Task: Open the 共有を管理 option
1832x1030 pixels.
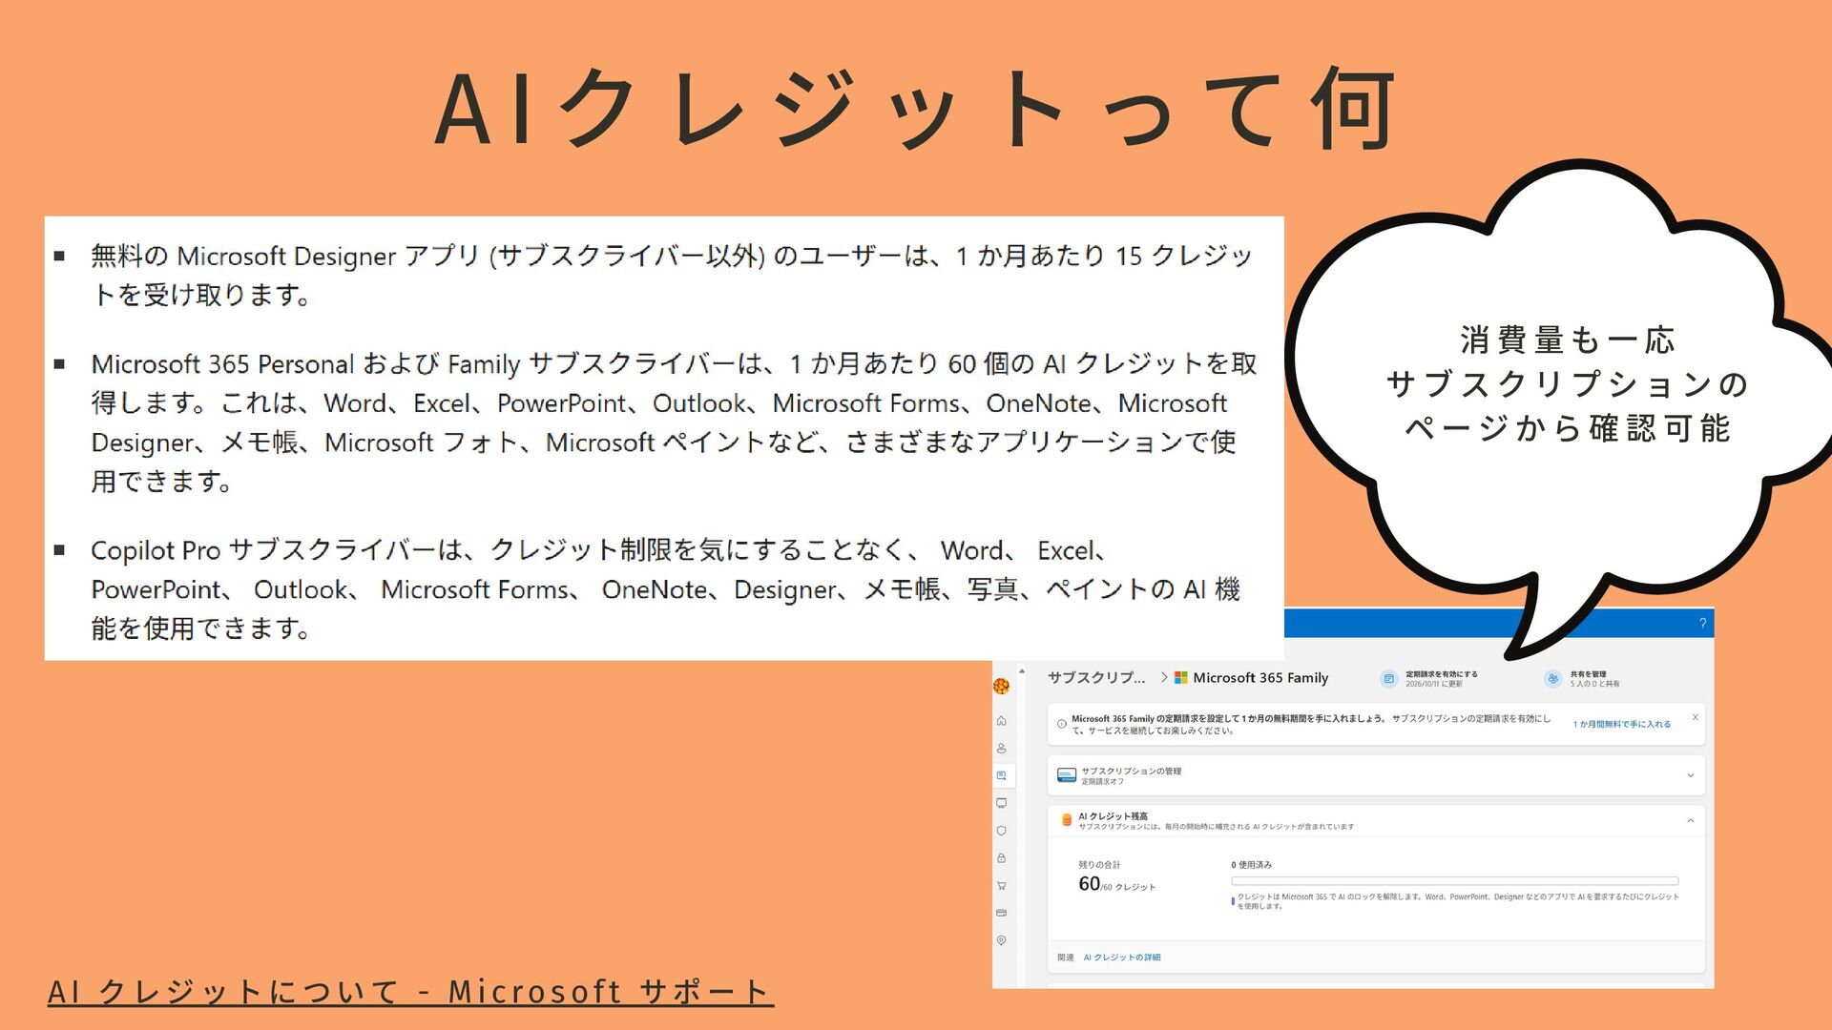Action: [1588, 673]
